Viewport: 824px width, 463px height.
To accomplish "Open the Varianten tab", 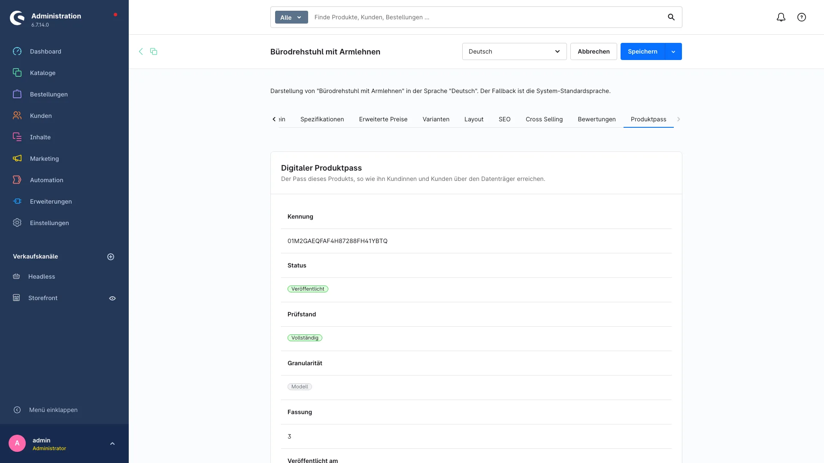I will pos(436,119).
